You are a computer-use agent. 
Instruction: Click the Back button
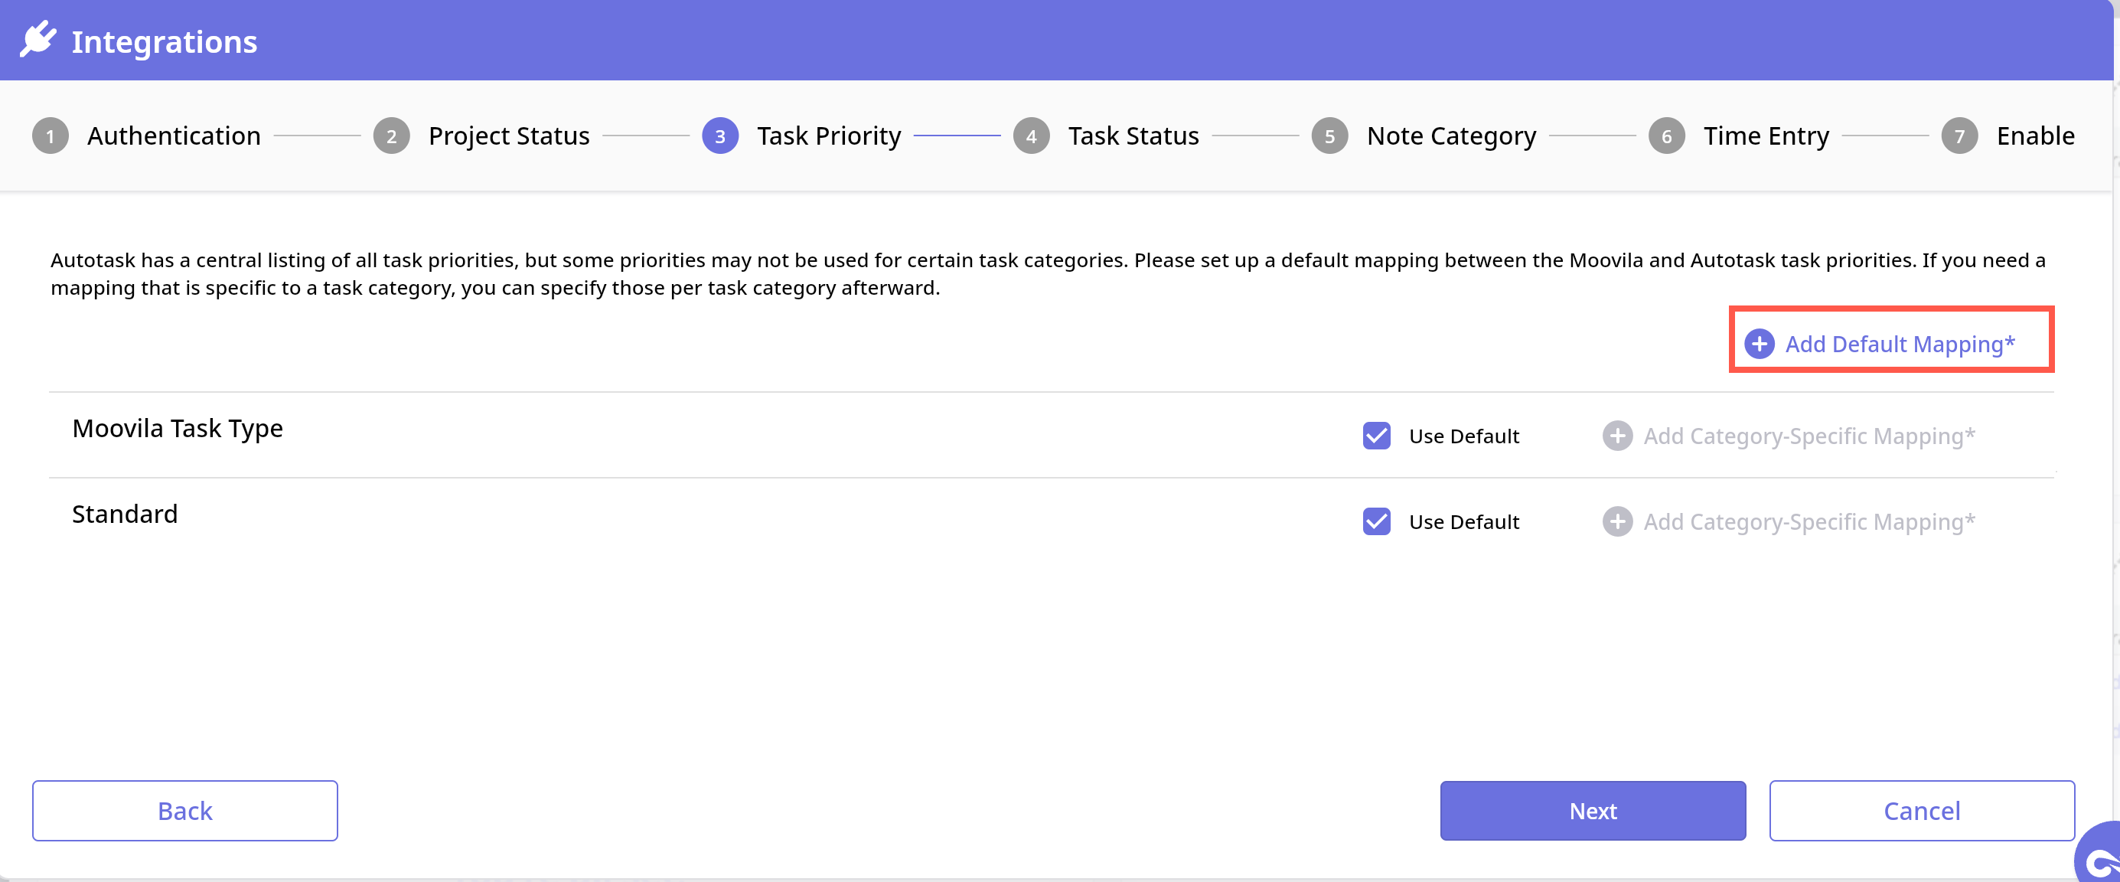click(184, 810)
